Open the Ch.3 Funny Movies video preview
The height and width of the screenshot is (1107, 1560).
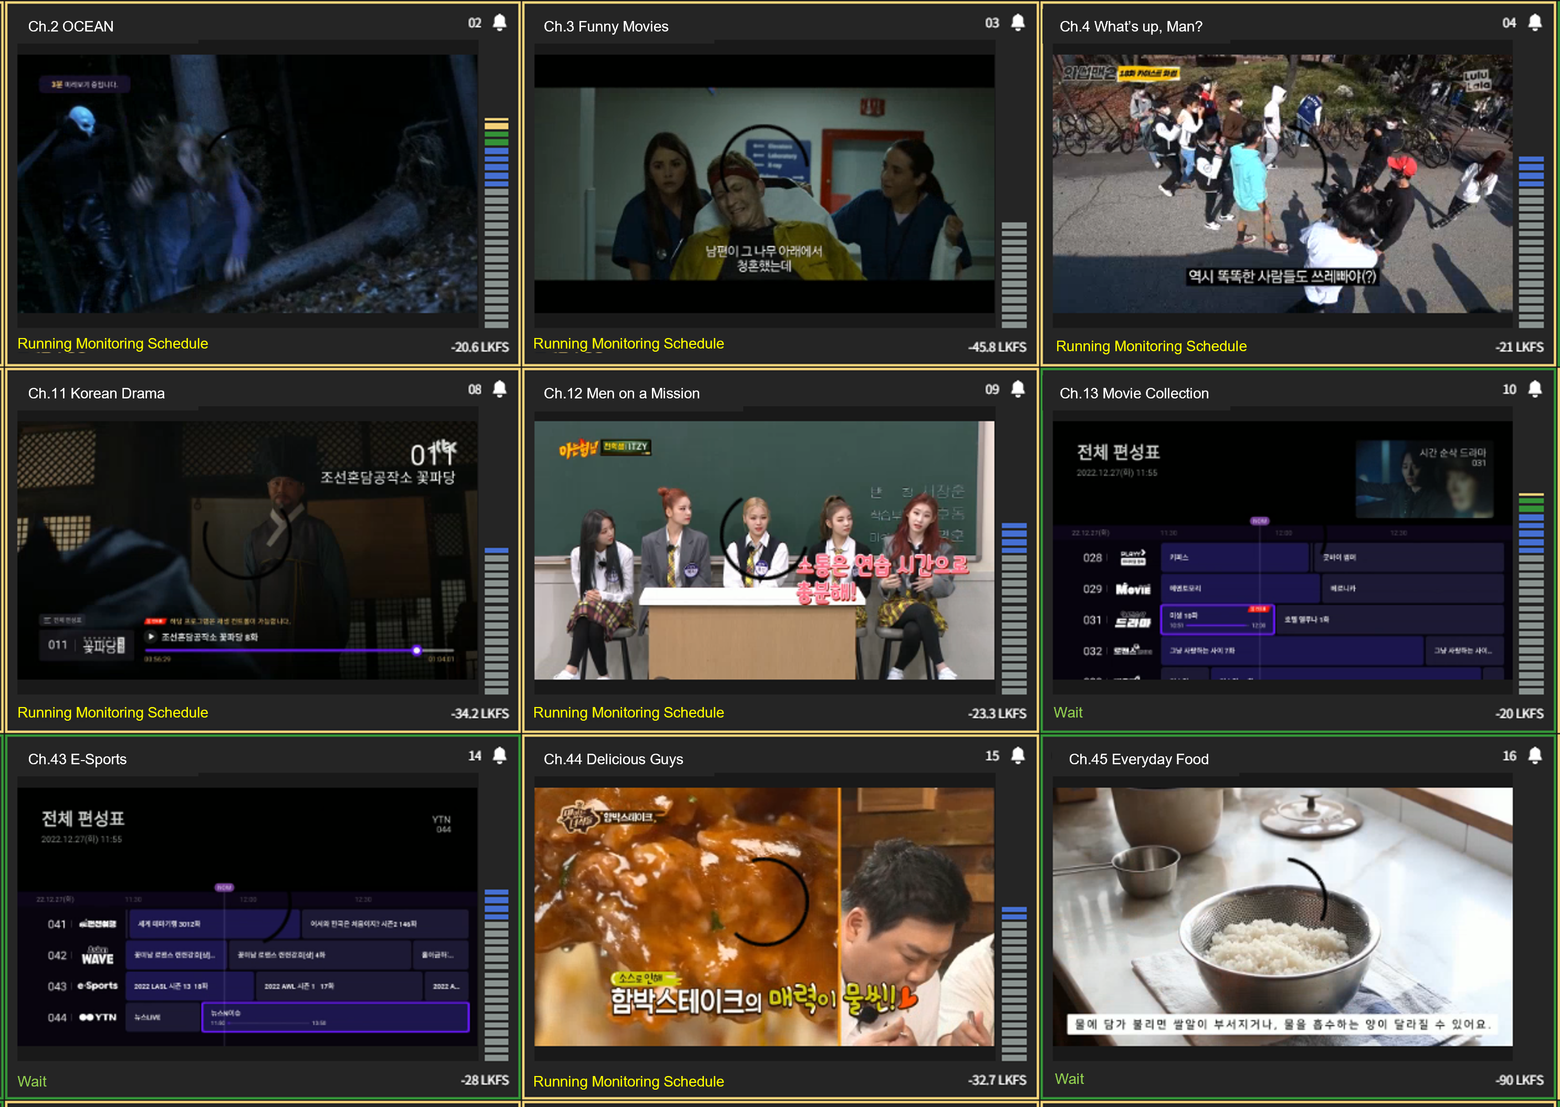(x=764, y=184)
